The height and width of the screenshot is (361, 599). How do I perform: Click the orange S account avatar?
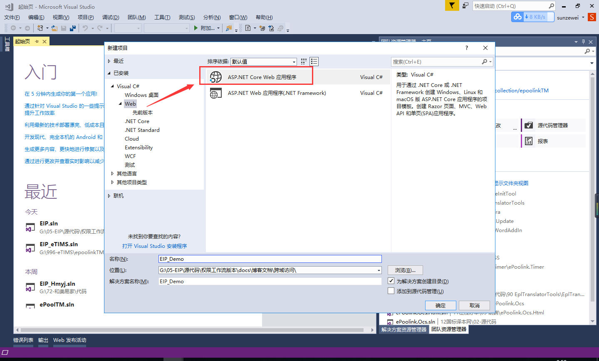(592, 17)
